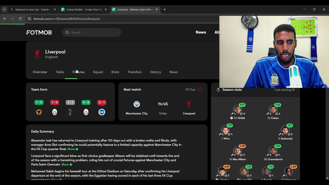
Task: Open the Stats tab
Action: click(115, 72)
